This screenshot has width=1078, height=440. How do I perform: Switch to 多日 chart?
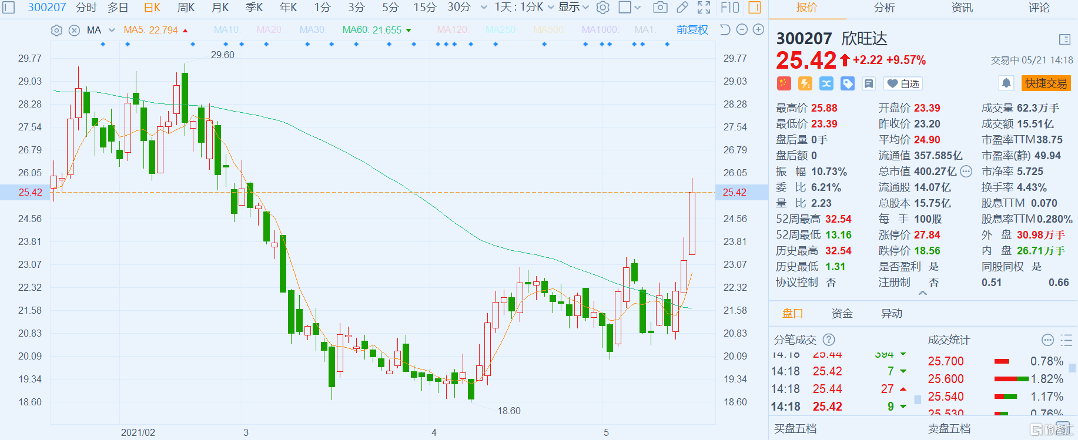118,8
